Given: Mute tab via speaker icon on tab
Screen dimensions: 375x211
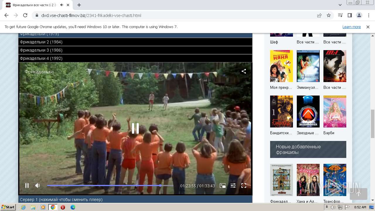Looking at the screenshot, I should click(x=62, y=5).
